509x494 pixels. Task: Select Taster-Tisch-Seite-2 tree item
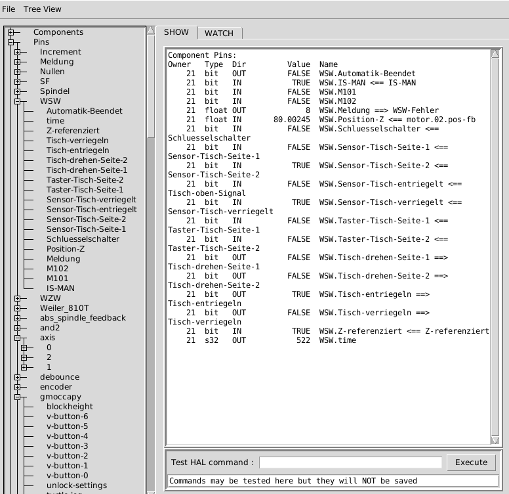pyautogui.click(x=85, y=180)
